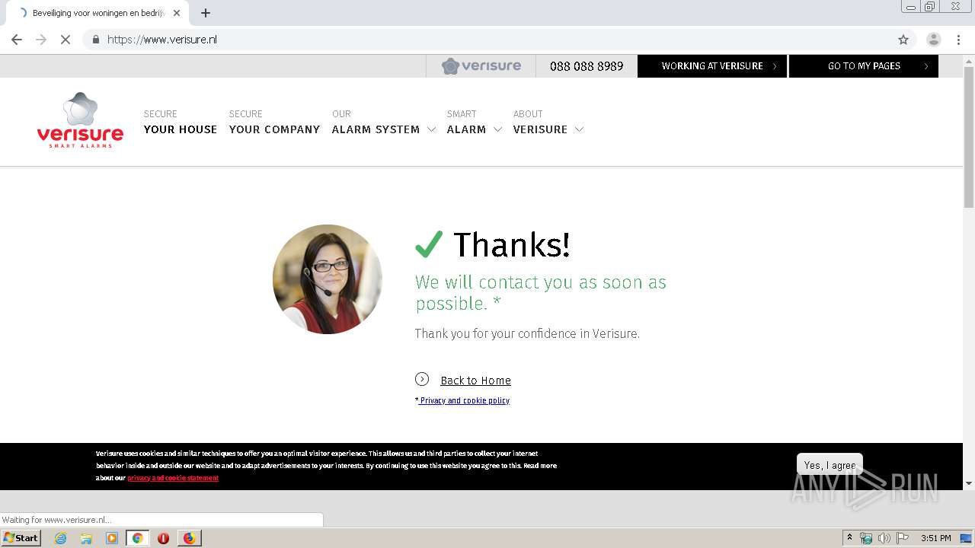The height and width of the screenshot is (548, 975).
Task: Click the customer agent photo
Action: tap(328, 279)
